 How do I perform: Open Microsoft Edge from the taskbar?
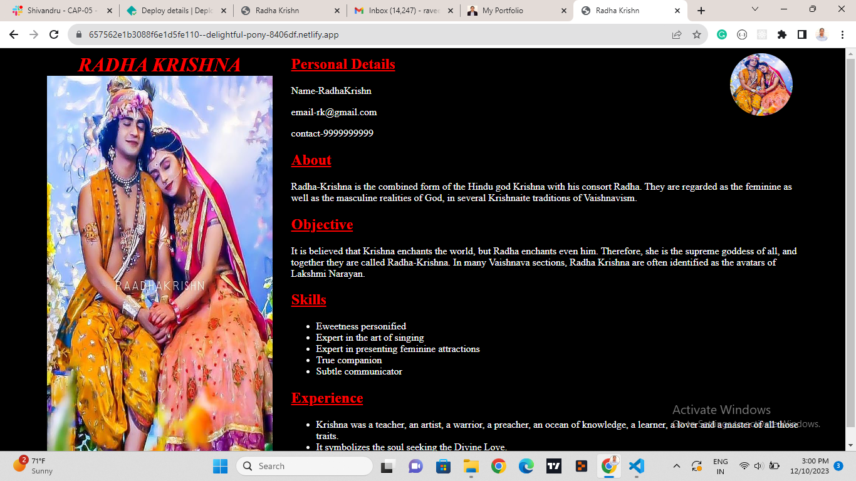click(x=525, y=465)
